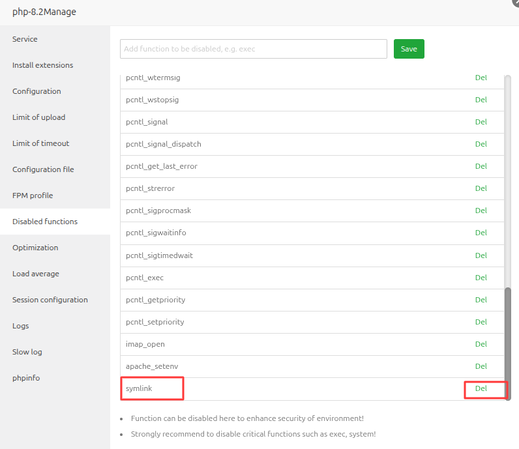Show the Slow log tab
Image resolution: width=519 pixels, height=449 pixels.
click(x=27, y=352)
